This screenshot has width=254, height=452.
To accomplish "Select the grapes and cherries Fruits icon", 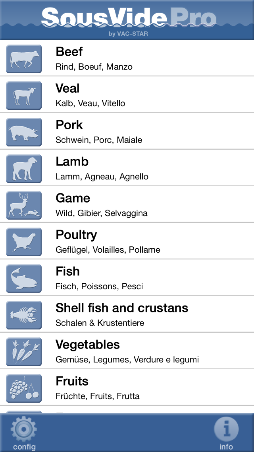I will 24,388.
